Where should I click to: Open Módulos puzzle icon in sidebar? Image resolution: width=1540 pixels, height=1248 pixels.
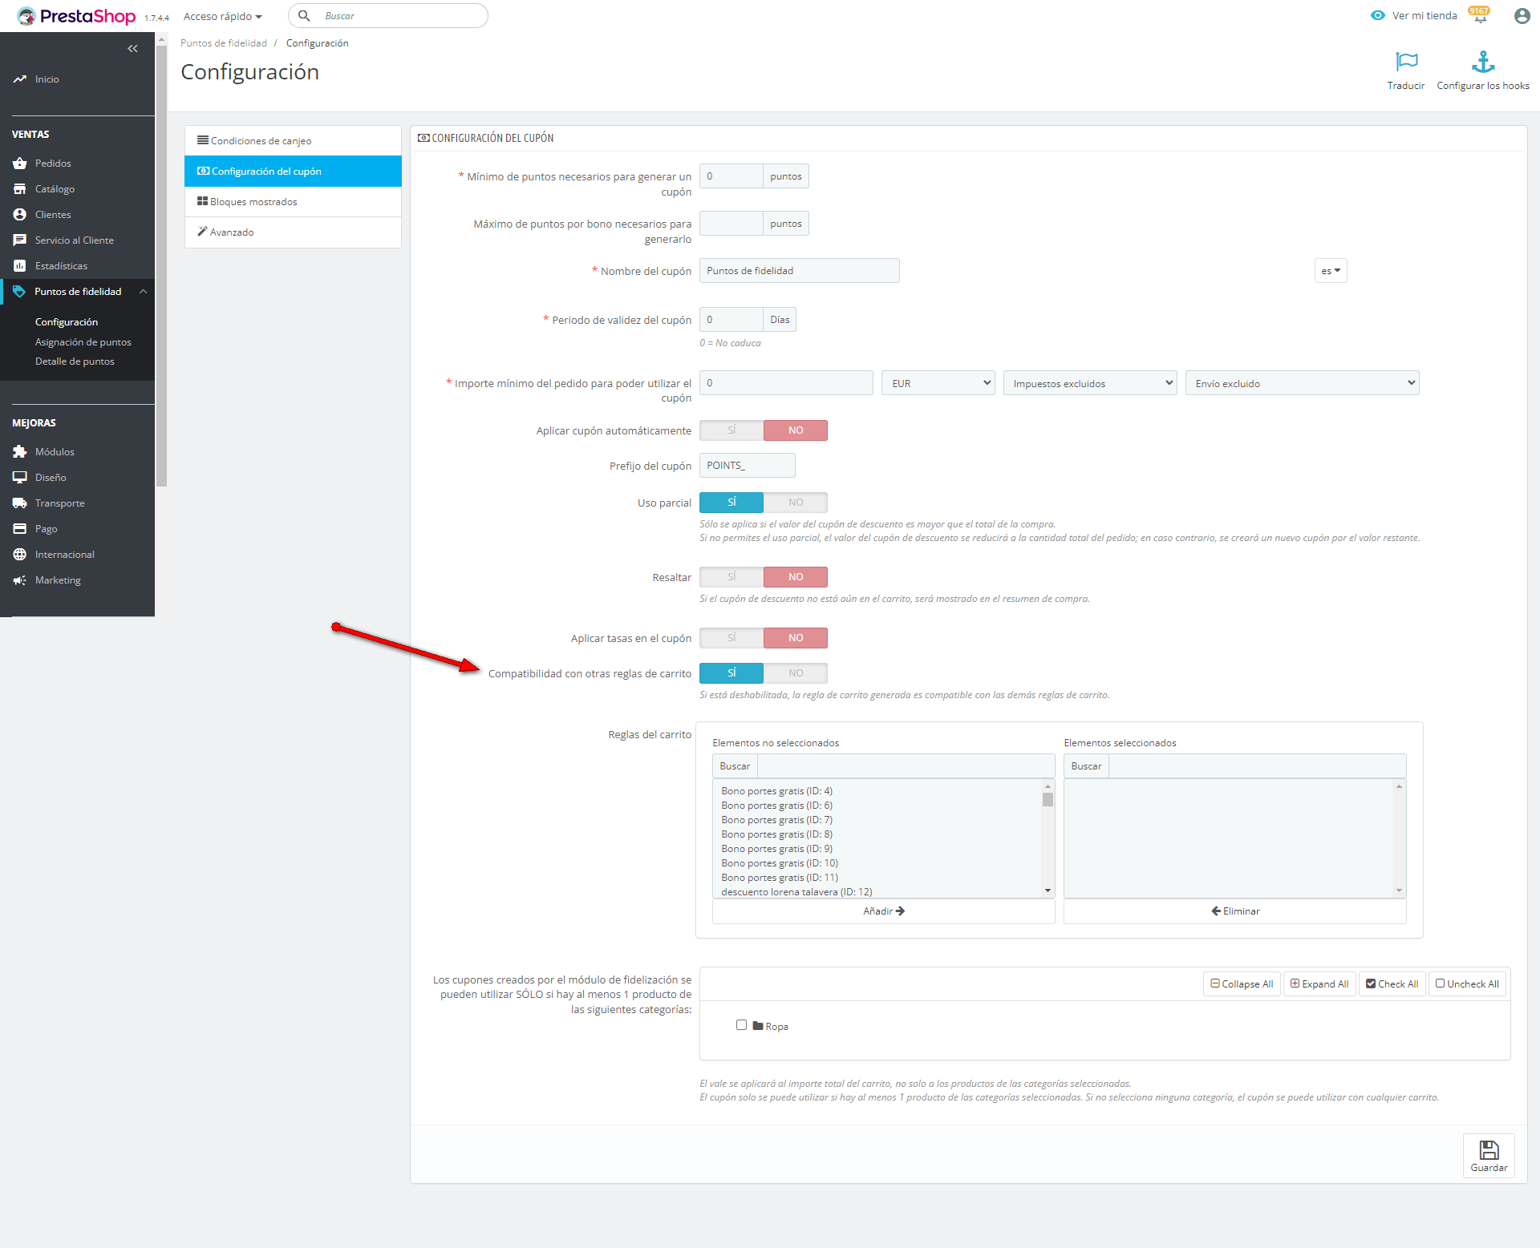tap(20, 452)
